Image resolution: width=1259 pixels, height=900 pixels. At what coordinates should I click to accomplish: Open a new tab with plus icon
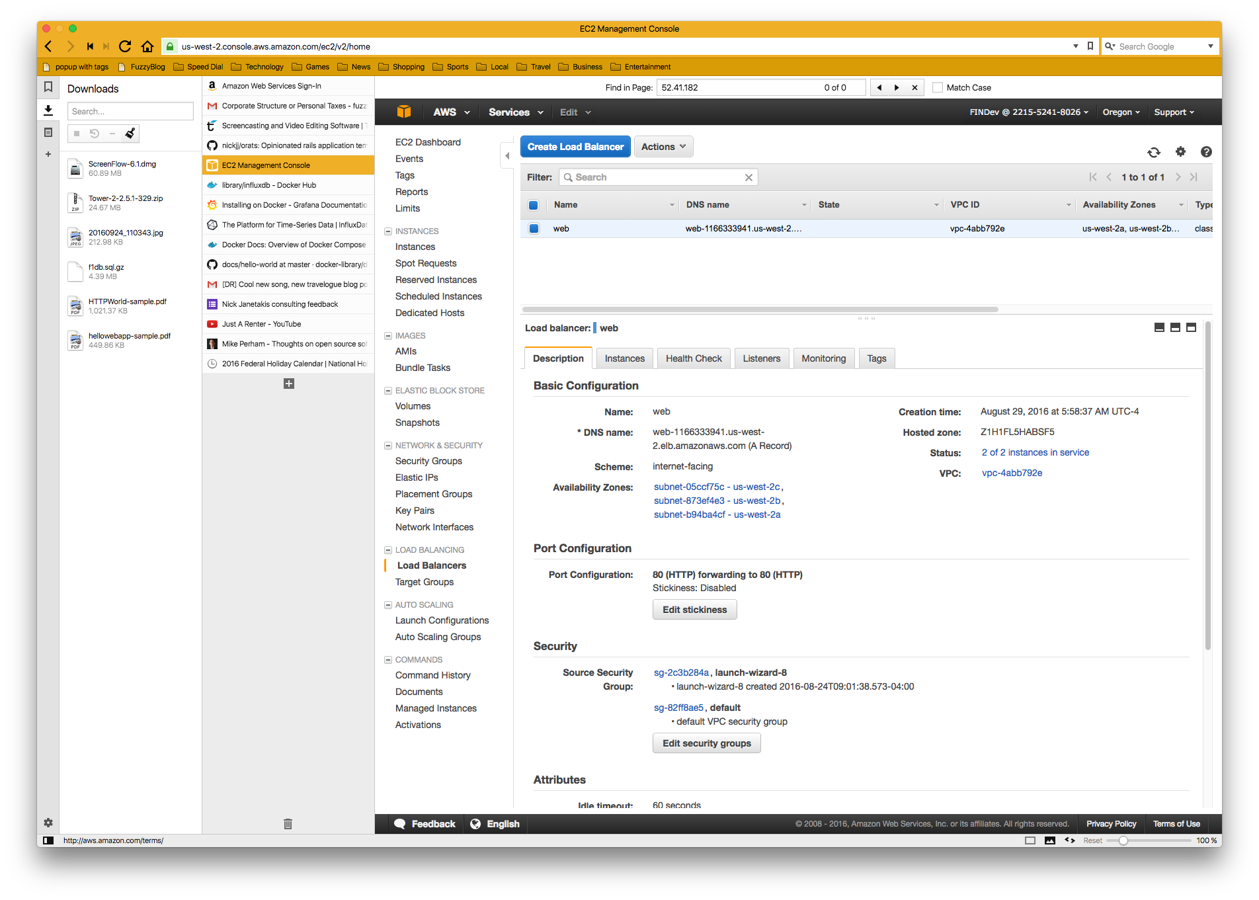[288, 384]
